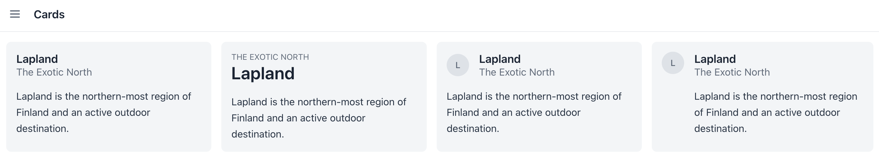Click the third card's description text

coord(534,112)
